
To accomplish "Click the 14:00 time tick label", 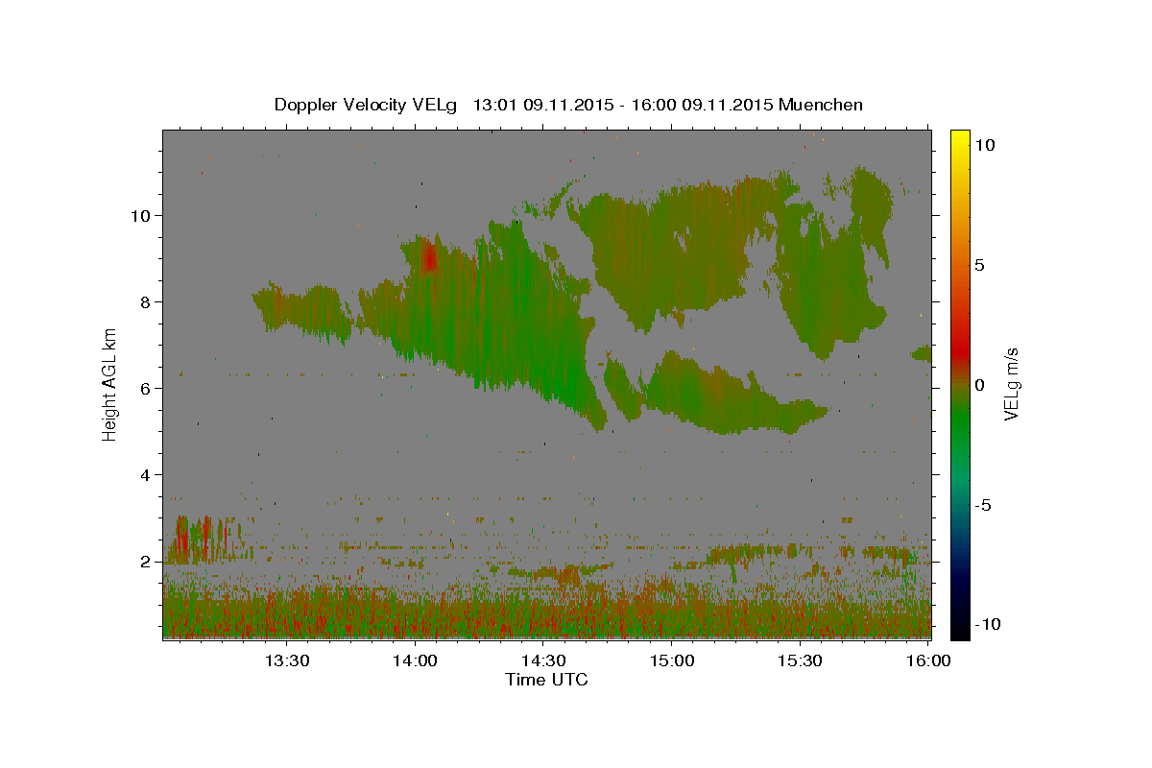I will [415, 661].
